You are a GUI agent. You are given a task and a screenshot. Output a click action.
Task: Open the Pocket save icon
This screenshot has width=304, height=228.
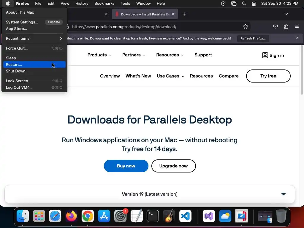(x=275, y=26)
